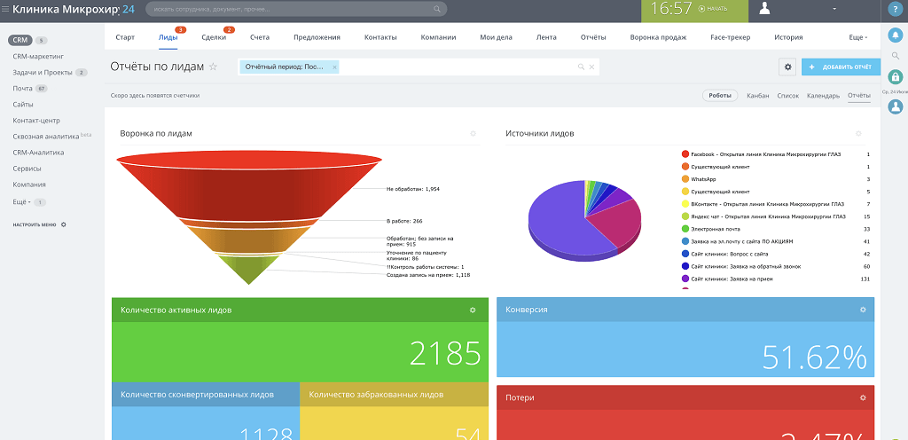The image size is (908, 440).
Task: Open the Контакты tab
Action: (x=380, y=37)
